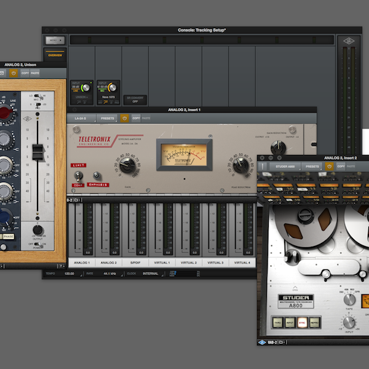Click the Studer TAPE type knob

pos(349,300)
